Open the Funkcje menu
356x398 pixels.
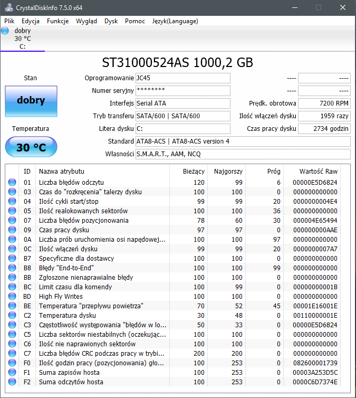pyautogui.click(x=57, y=21)
